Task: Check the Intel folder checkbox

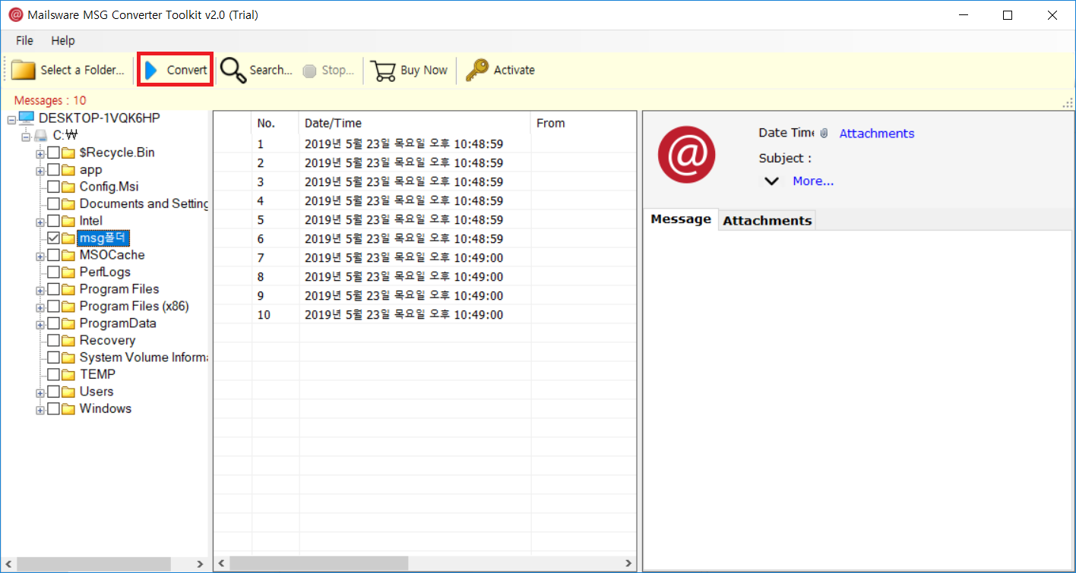Action: pyautogui.click(x=53, y=221)
